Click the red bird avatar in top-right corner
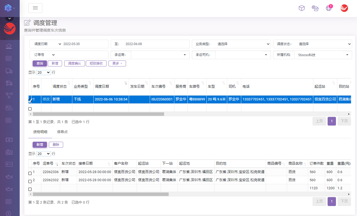 344,8
